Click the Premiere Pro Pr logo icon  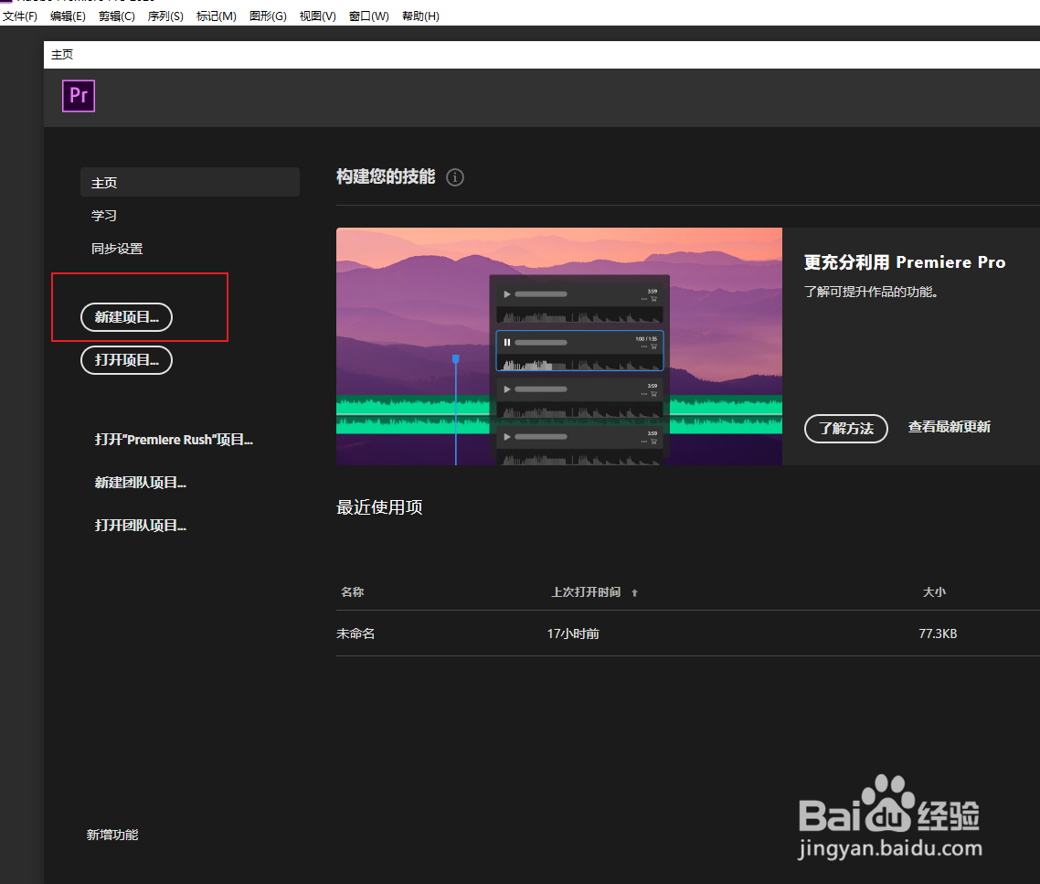[79, 96]
